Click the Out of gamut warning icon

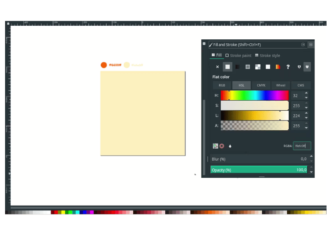(222, 146)
